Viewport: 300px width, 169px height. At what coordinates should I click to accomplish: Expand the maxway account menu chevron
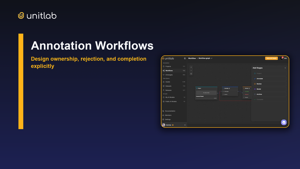click(x=185, y=125)
